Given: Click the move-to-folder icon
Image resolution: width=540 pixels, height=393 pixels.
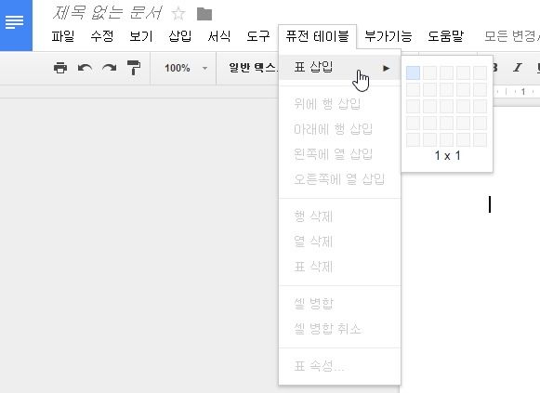Looking at the screenshot, I should 204,14.
